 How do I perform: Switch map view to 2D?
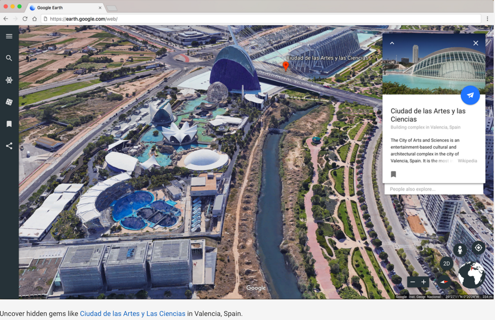446,263
